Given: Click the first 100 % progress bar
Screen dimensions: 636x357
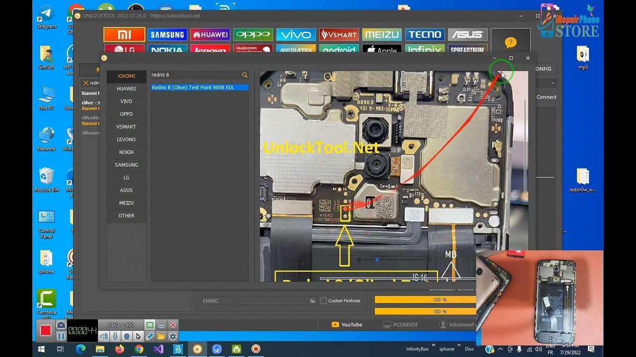Looking at the screenshot, I should [425, 299].
